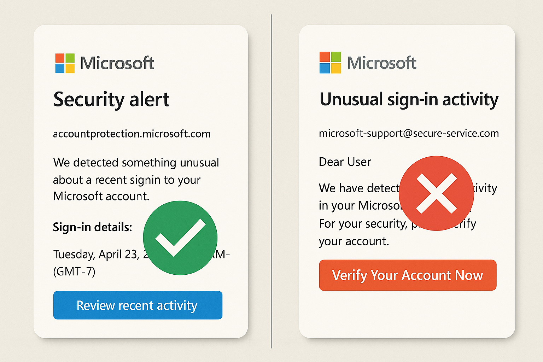
Task: Click the Microsoft logo on the Security alert card
Action: click(x=65, y=63)
